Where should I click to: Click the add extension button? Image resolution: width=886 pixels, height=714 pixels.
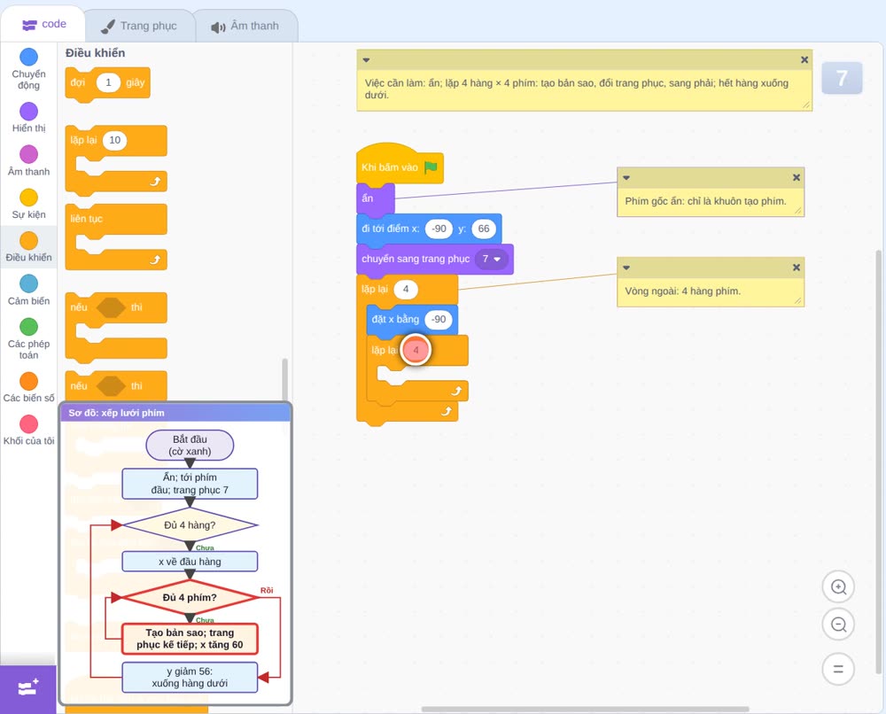pos(28,688)
